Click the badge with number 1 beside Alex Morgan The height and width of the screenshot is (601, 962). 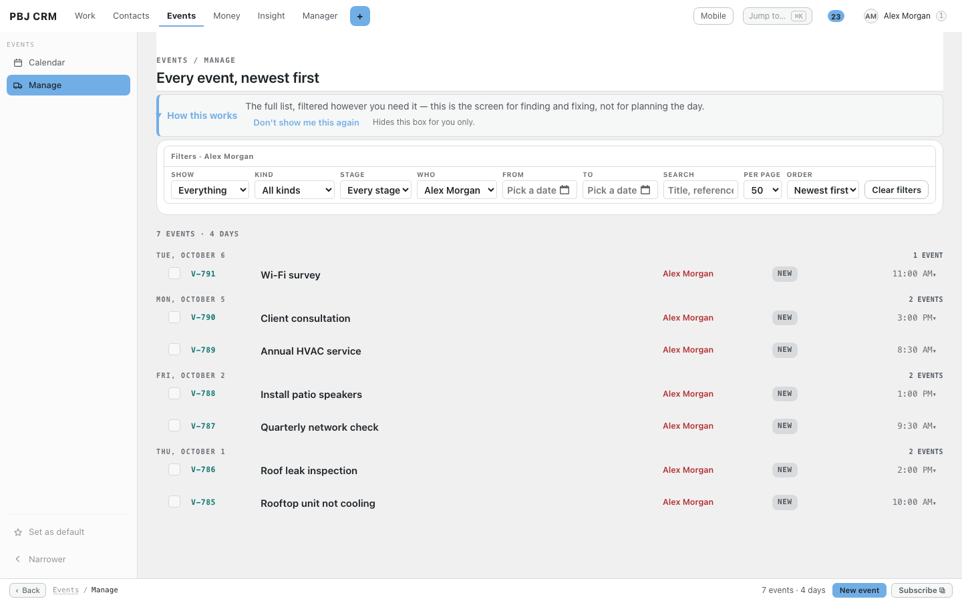(941, 16)
